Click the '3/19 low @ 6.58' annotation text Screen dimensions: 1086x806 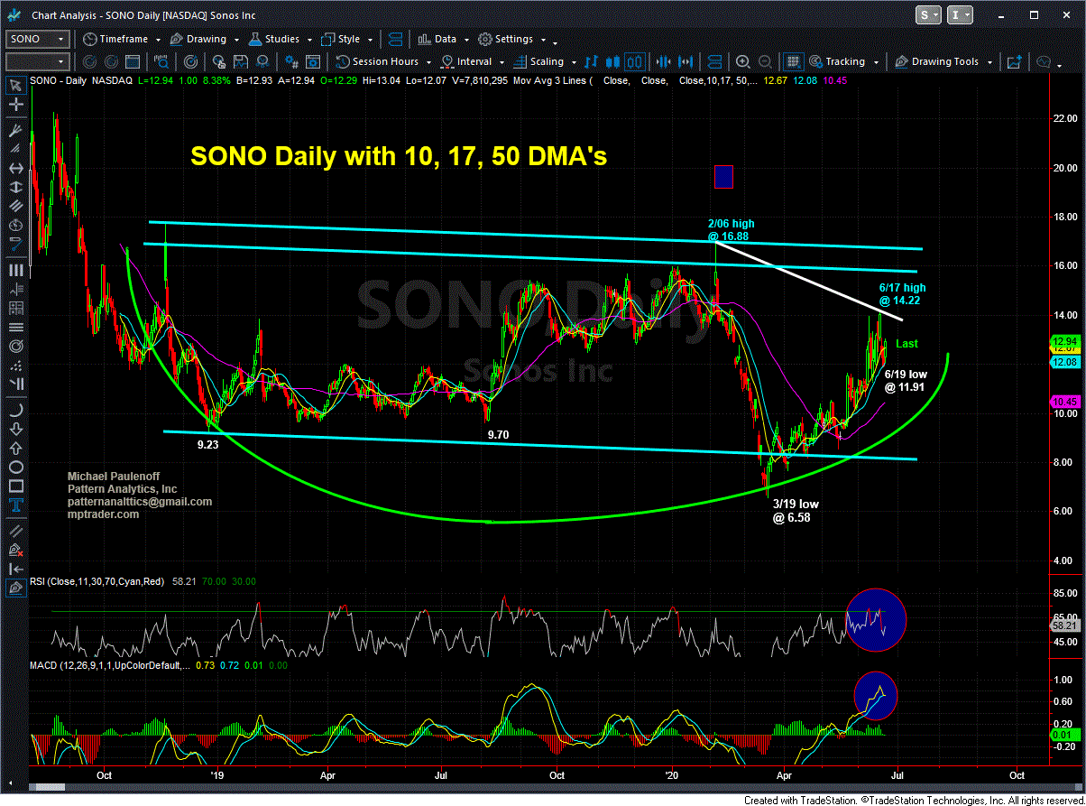(796, 511)
